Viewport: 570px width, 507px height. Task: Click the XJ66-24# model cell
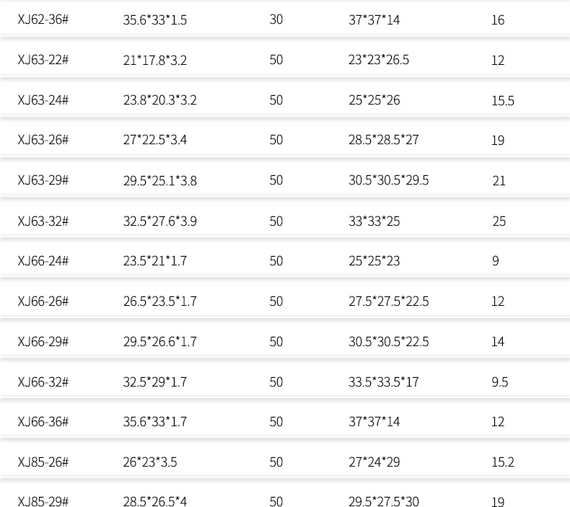point(43,261)
